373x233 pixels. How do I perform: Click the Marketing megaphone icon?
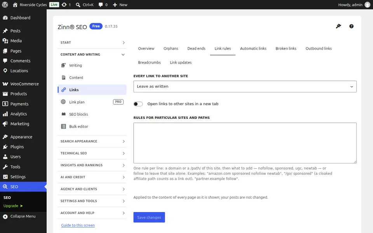click(5, 124)
